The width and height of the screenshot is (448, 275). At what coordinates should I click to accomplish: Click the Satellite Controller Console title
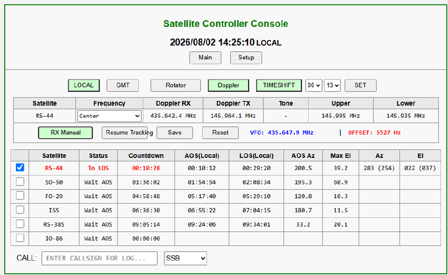click(x=225, y=24)
